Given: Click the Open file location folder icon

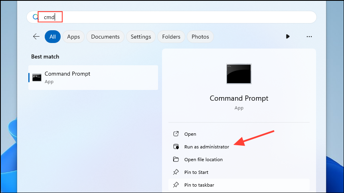Looking at the screenshot, I should click(x=176, y=159).
